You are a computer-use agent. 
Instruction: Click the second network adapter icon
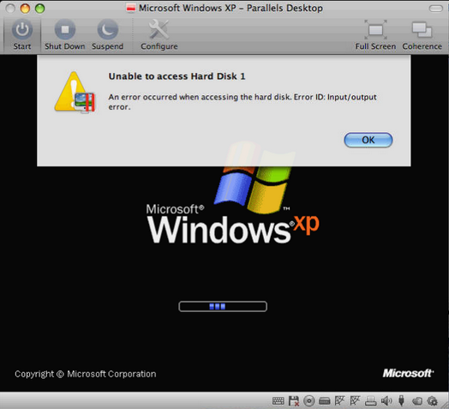[x=355, y=400]
